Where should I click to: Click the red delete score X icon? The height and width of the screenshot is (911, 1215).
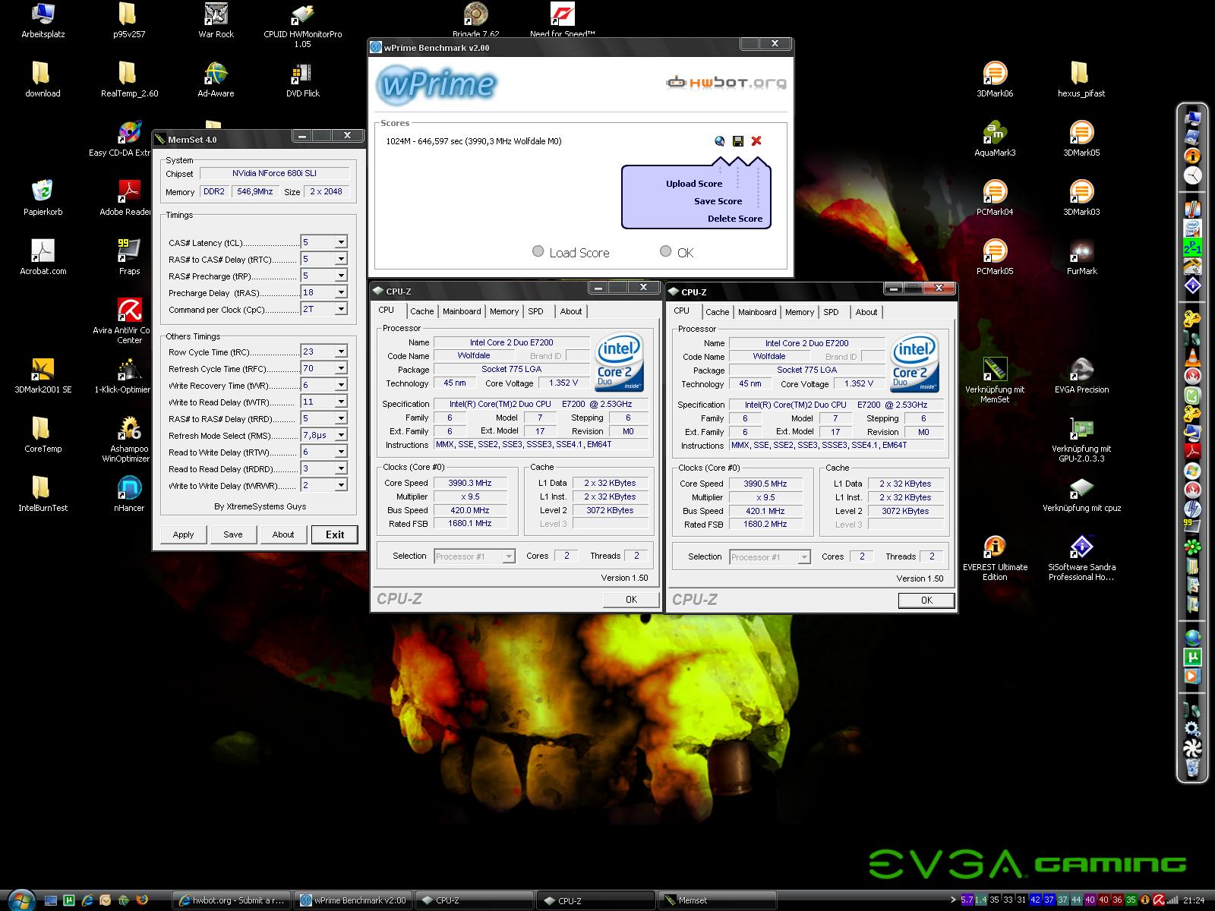tap(756, 140)
